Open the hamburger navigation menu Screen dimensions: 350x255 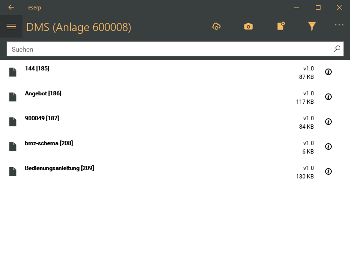pos(11,27)
